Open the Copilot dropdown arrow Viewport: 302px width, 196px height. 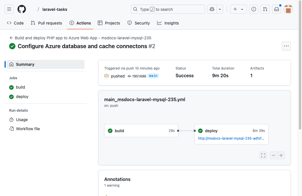[219, 9]
